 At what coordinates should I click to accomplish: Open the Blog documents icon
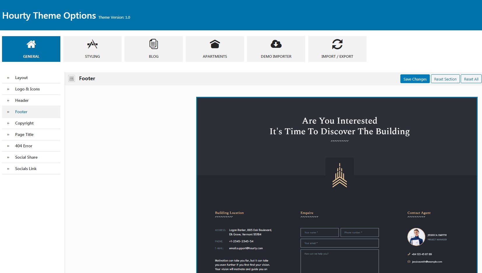(x=154, y=44)
